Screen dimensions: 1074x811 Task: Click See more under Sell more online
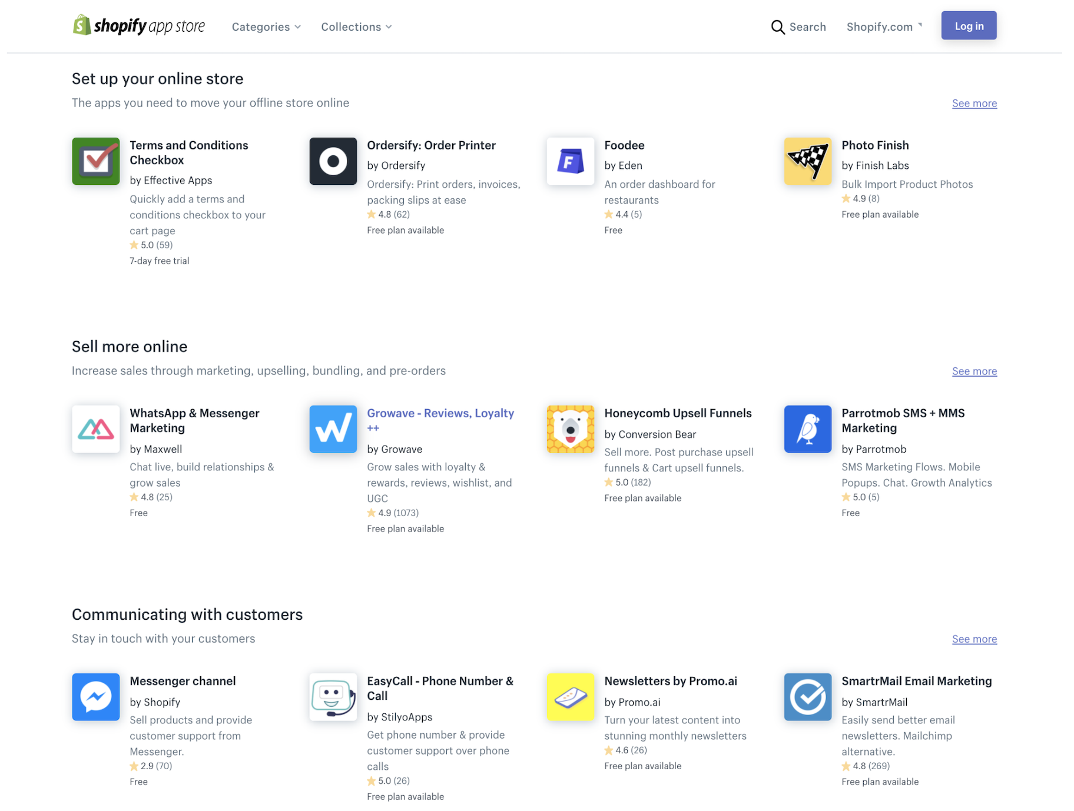(x=974, y=371)
